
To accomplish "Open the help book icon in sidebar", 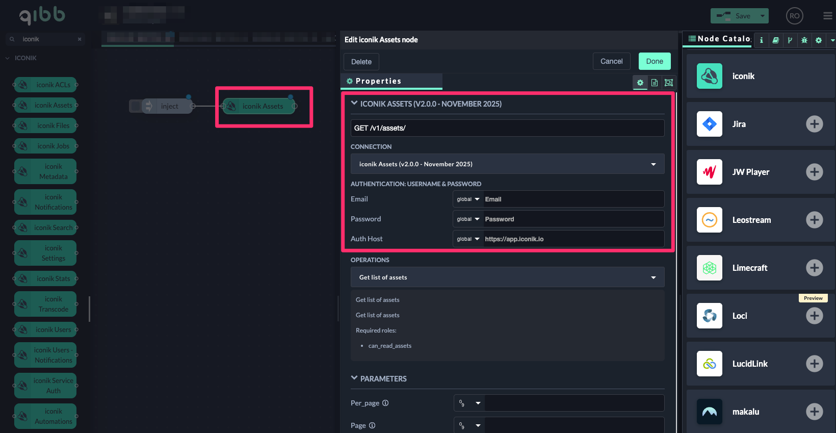I will pos(775,40).
